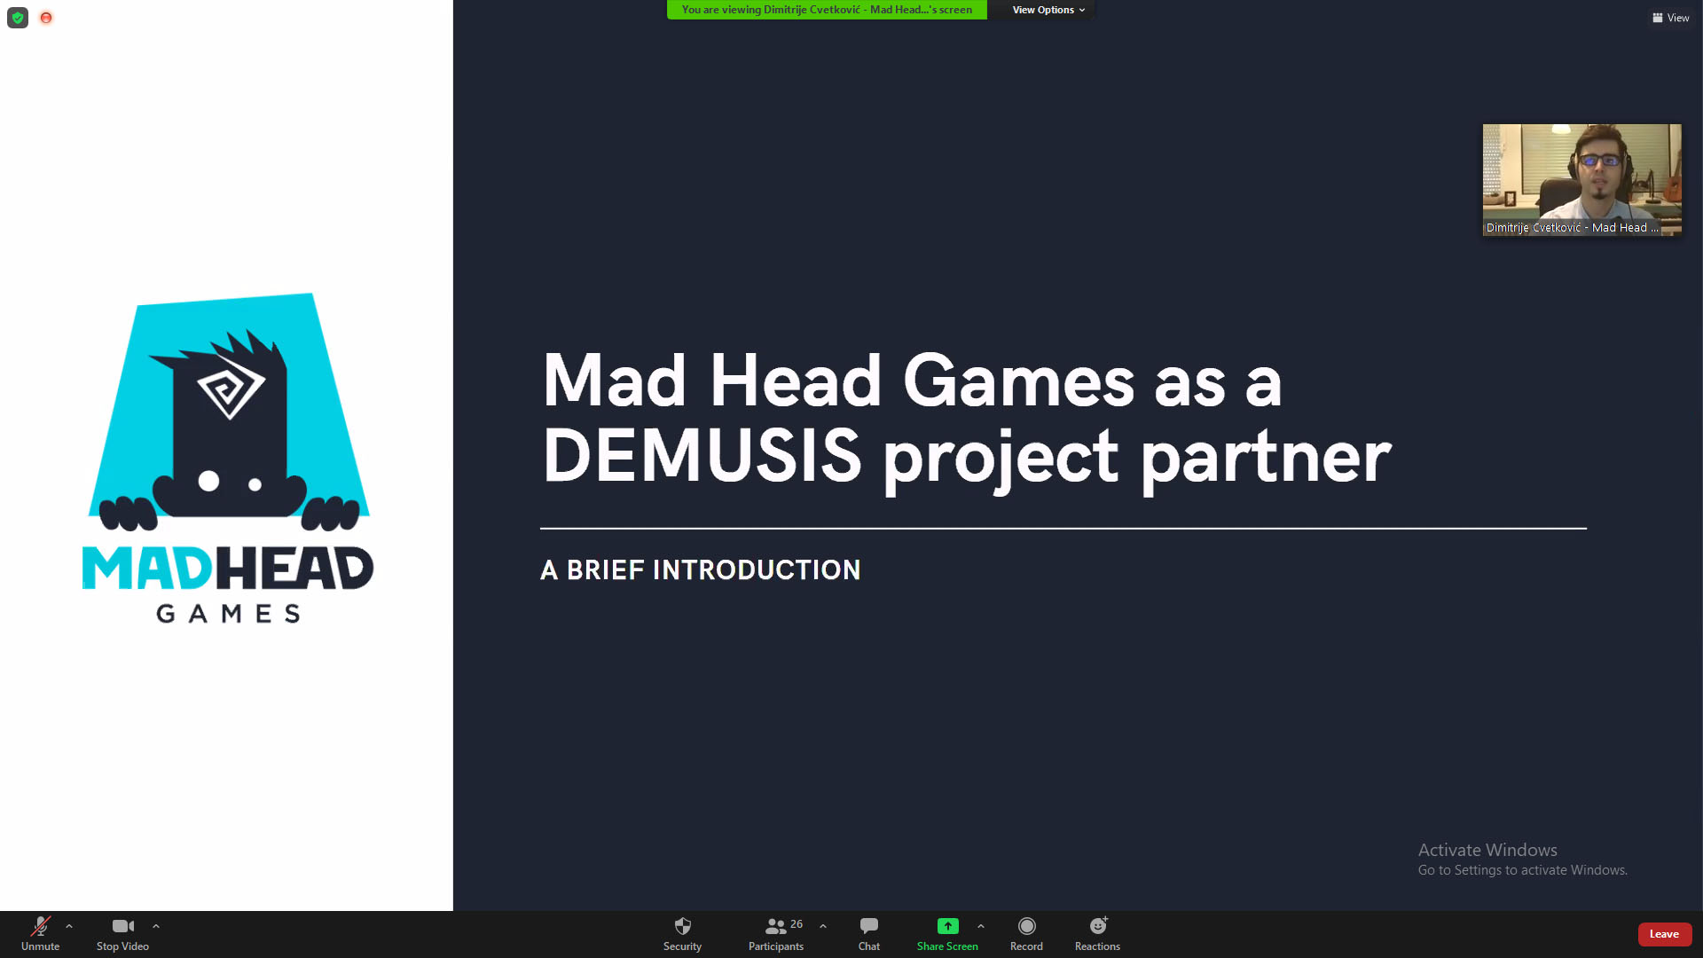Click the green screen-sharing notification banner
Screen dimensions: 1703x958
click(827, 10)
